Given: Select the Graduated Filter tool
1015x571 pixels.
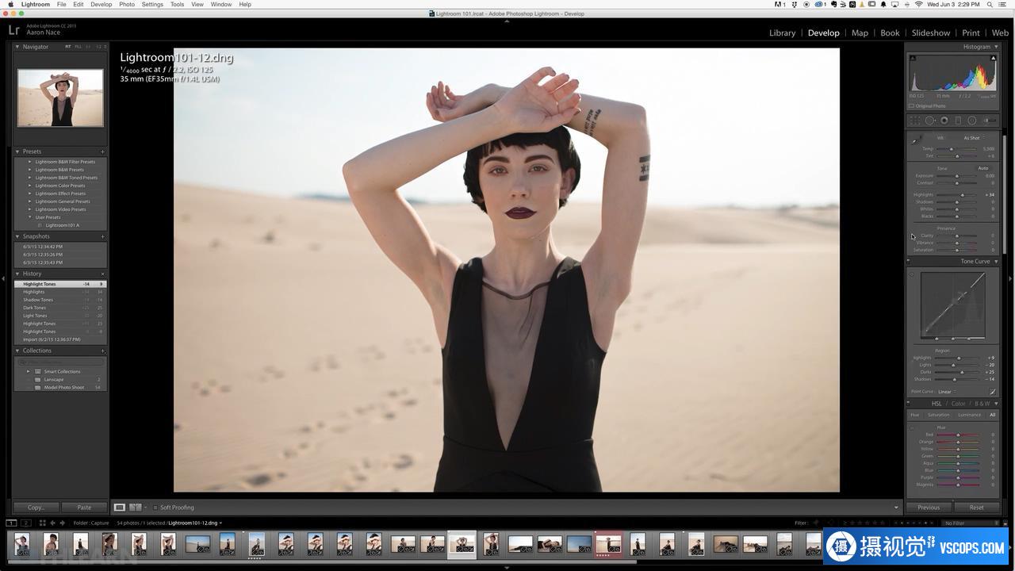Looking at the screenshot, I should [958, 121].
